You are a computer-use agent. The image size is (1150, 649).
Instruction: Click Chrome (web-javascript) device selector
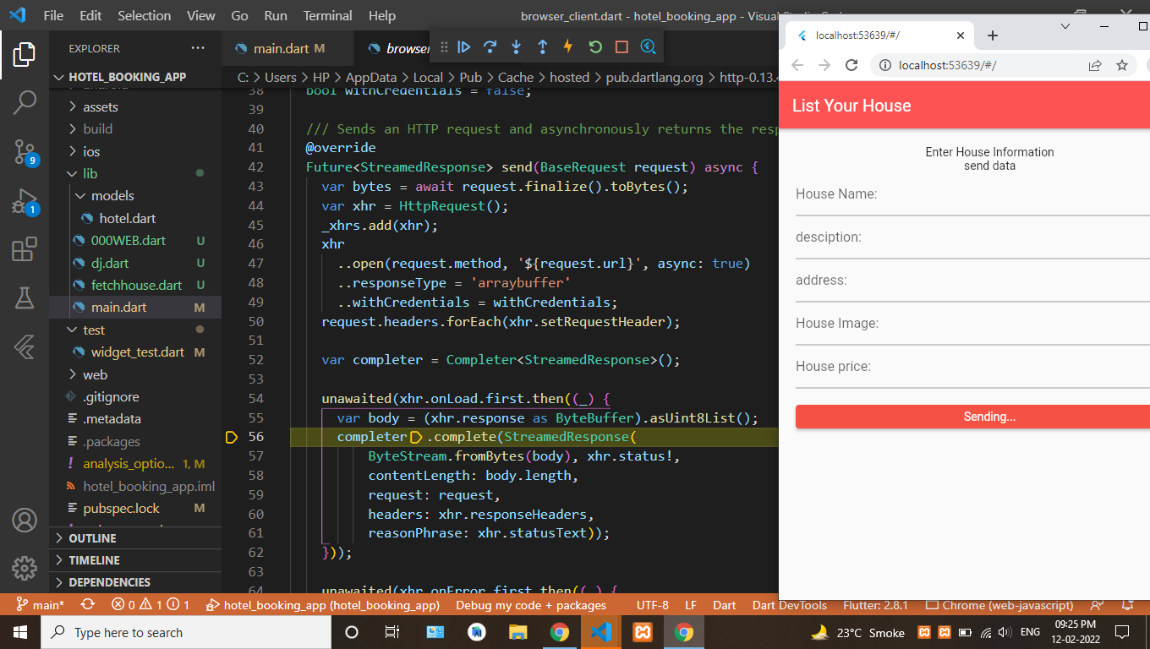click(999, 605)
